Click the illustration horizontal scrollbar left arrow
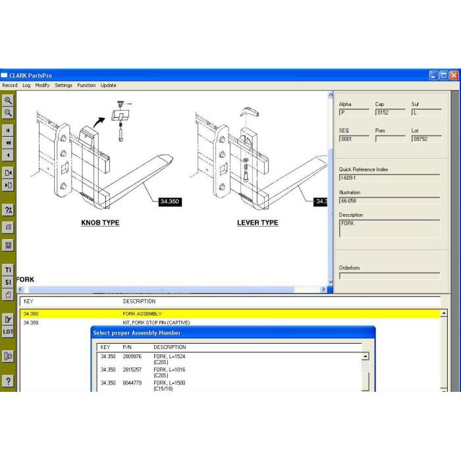This screenshot has height=461, width=461. pyautogui.click(x=20, y=289)
